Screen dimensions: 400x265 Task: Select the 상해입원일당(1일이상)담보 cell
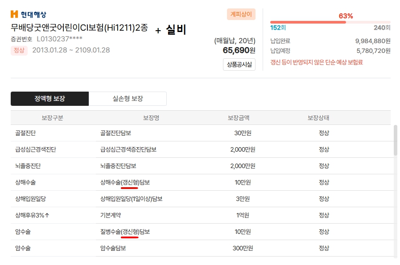pyautogui.click(x=132, y=199)
